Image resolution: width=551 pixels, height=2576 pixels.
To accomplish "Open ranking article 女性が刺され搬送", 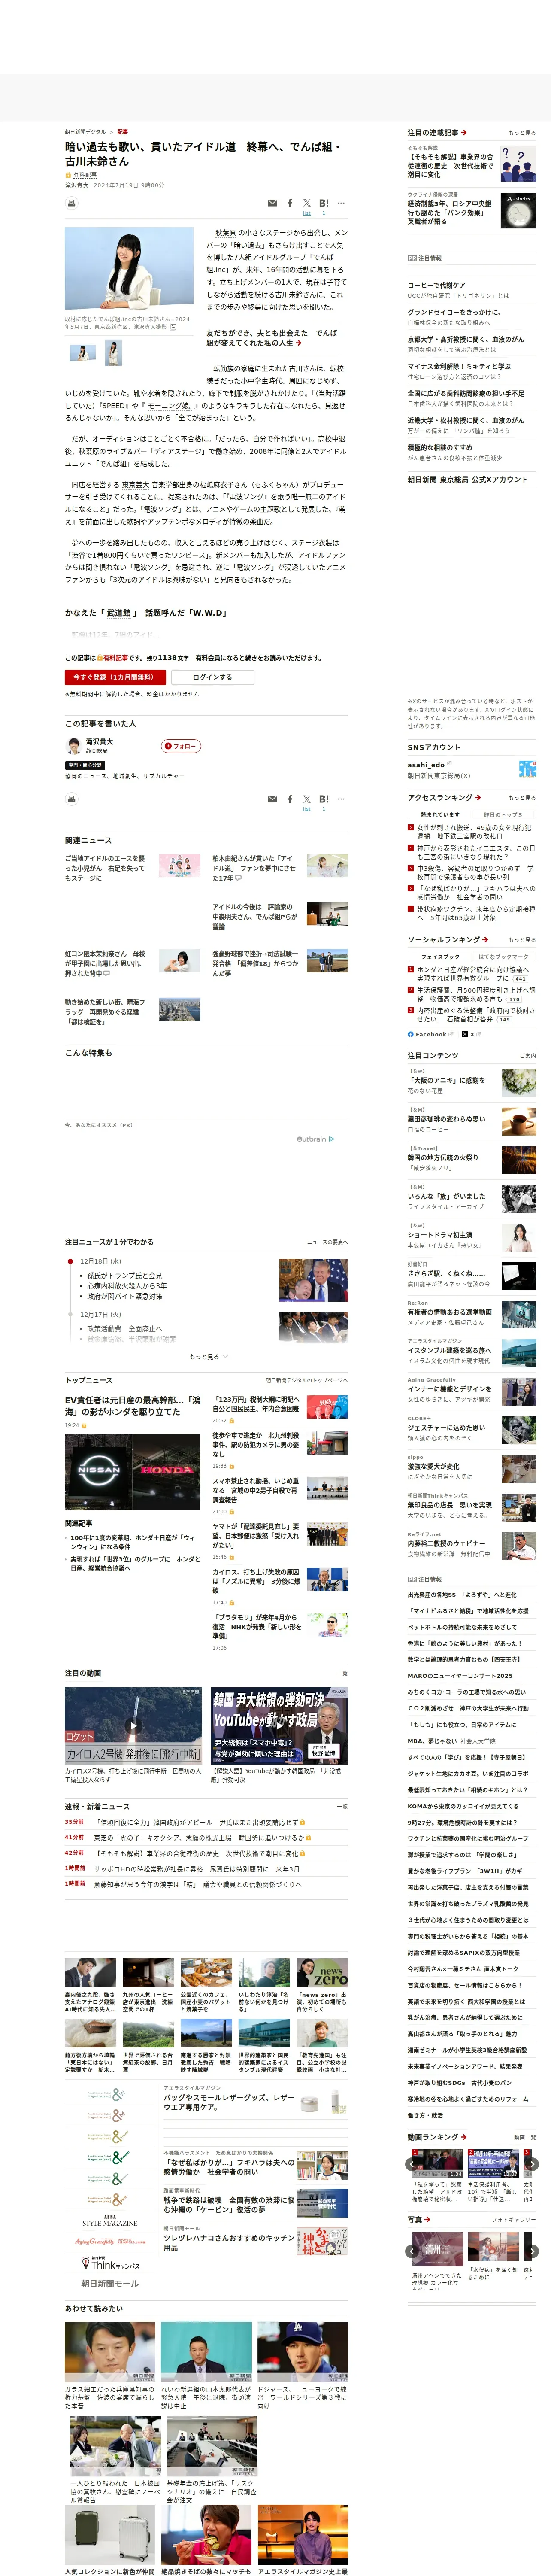I will tap(475, 832).
